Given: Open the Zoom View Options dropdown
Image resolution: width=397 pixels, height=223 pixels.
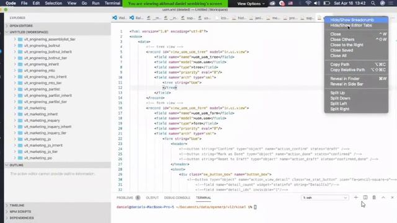Looking at the screenshot, I should [251, 4].
